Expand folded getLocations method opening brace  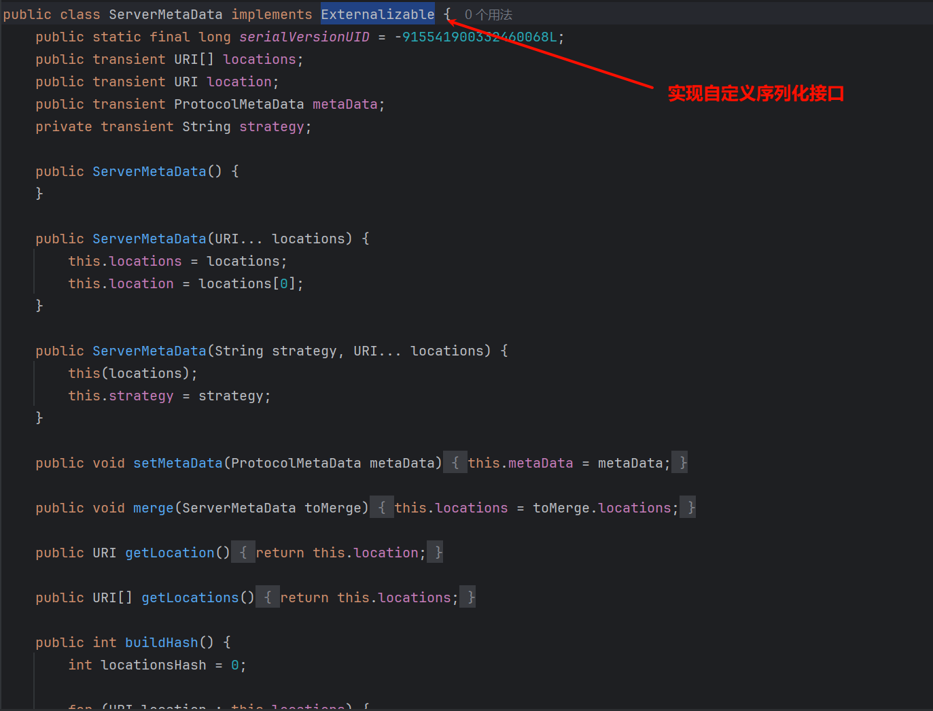coord(267,597)
